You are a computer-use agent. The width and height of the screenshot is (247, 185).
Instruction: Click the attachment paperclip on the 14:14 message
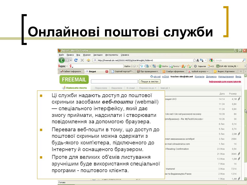239,99
